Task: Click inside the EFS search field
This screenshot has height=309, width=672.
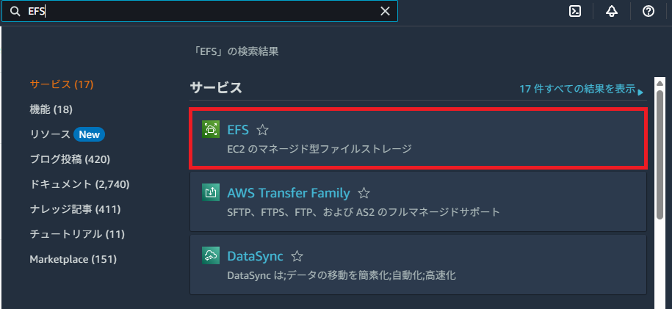Action: pyautogui.click(x=199, y=12)
